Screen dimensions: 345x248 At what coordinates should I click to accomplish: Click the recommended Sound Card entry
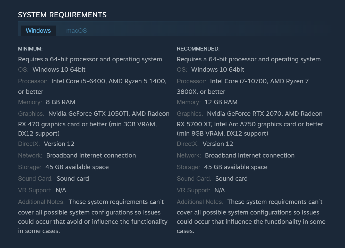click(231, 178)
